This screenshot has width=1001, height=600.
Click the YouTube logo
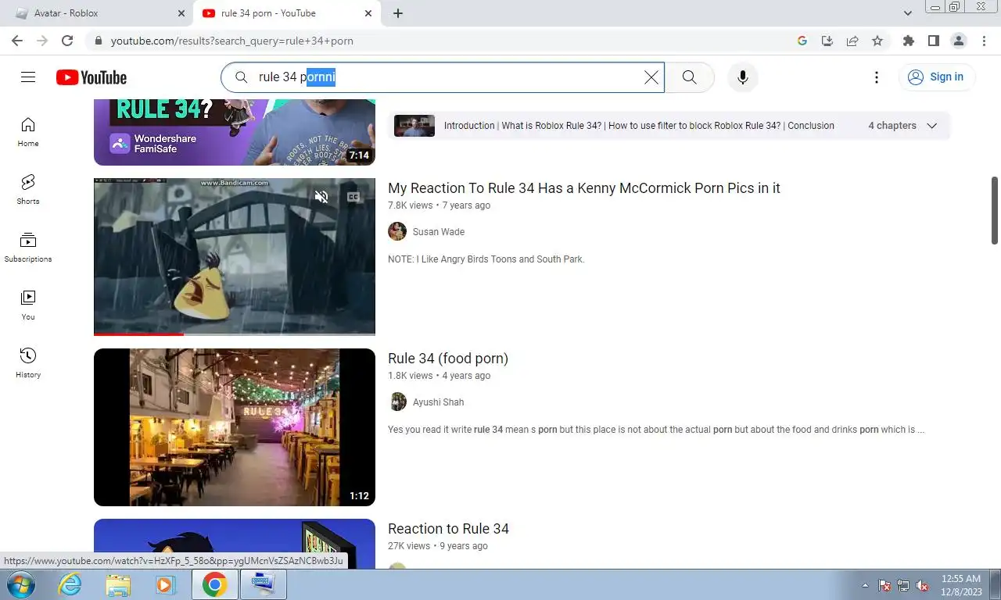click(x=91, y=77)
